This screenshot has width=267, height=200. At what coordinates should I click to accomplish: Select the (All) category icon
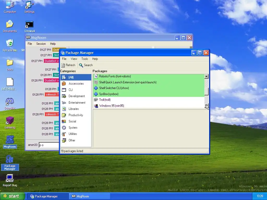point(64,77)
